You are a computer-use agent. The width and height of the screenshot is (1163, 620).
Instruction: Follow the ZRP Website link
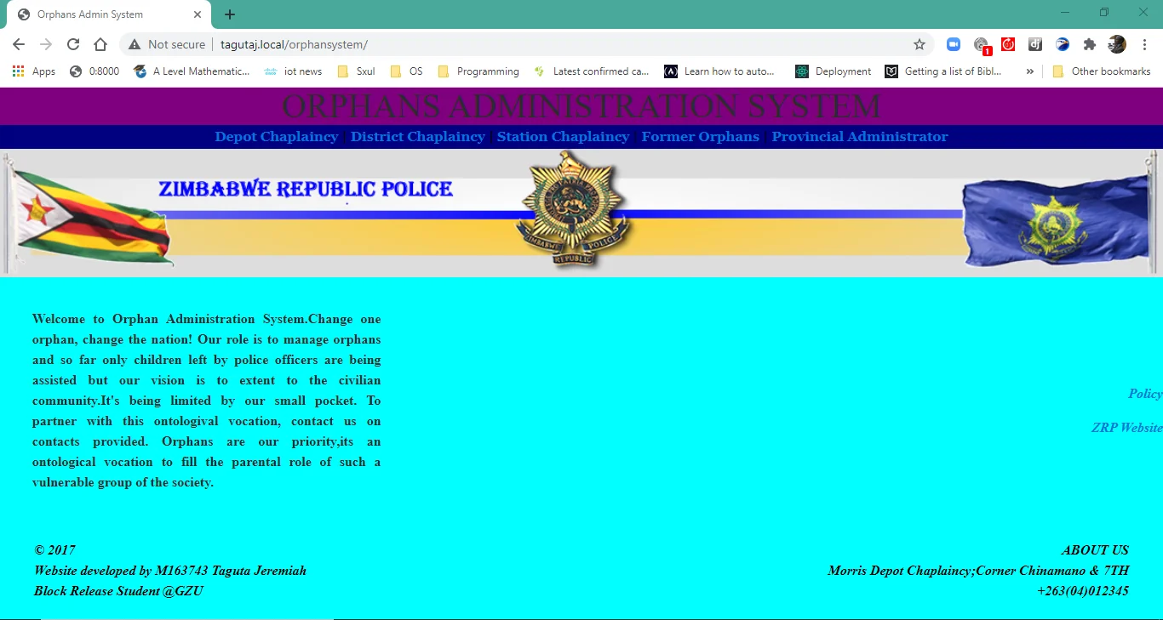pos(1126,427)
